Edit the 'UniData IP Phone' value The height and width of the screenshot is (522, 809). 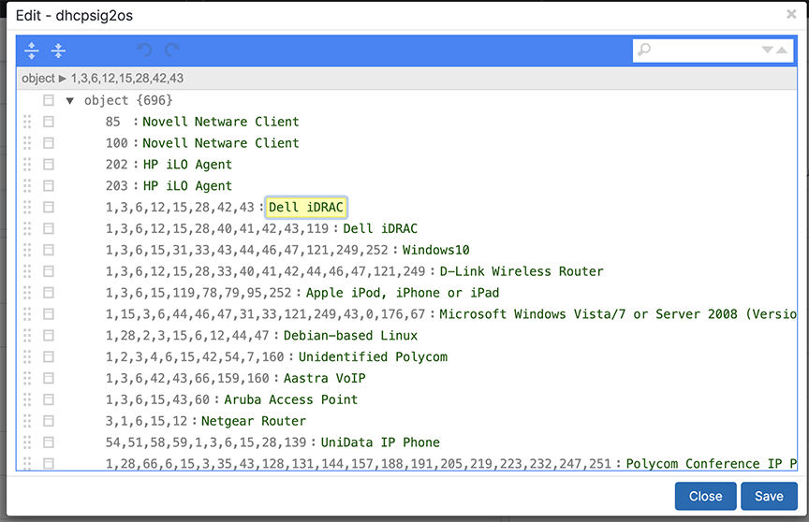380,442
